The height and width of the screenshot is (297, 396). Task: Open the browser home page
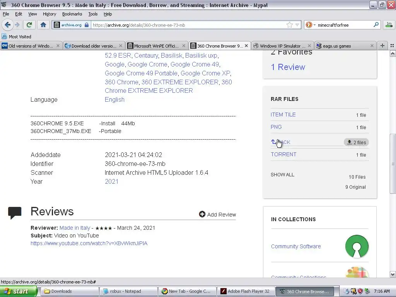[43, 25]
